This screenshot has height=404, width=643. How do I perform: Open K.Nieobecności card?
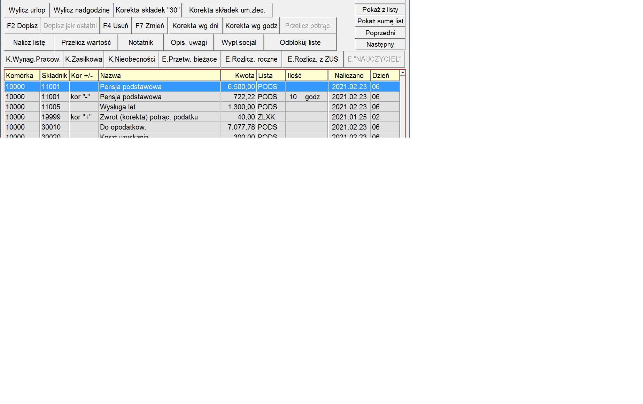(x=132, y=59)
